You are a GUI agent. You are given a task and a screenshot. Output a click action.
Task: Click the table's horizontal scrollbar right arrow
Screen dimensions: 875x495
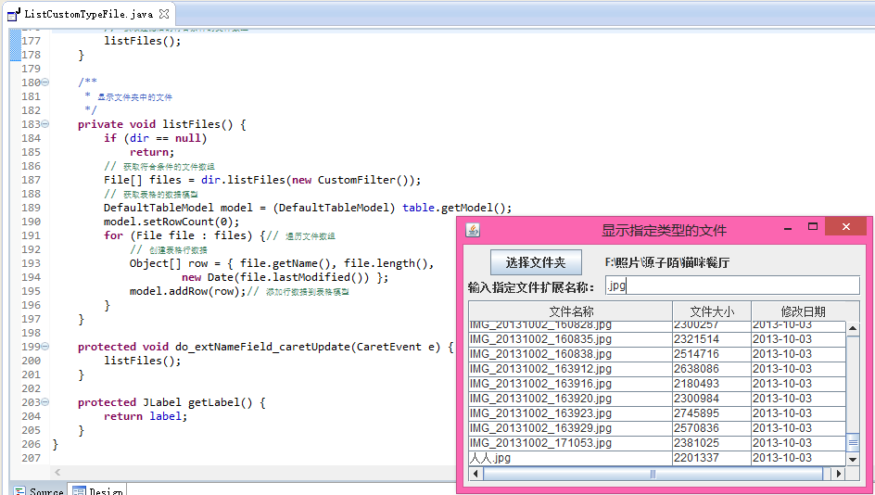point(839,474)
